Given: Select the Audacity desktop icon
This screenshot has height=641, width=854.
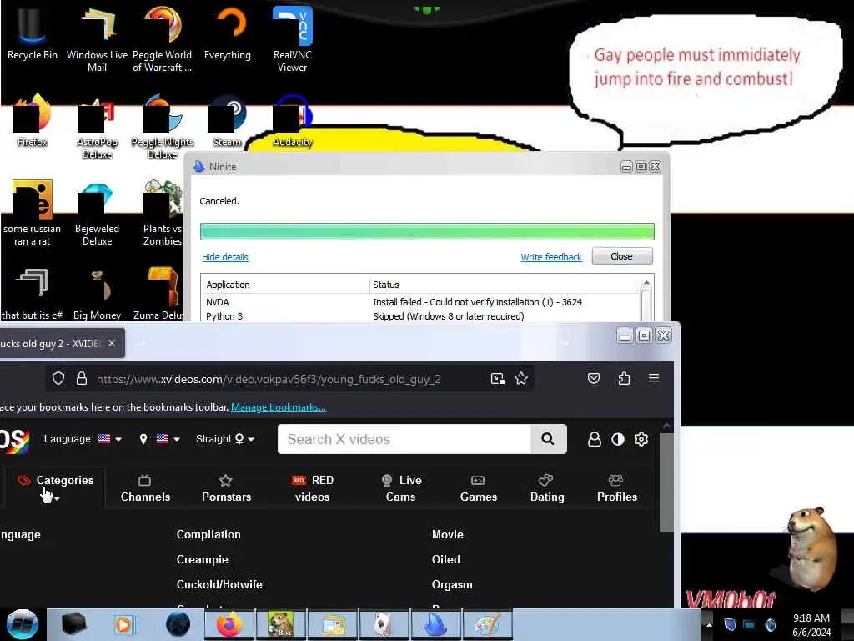Looking at the screenshot, I should (x=293, y=121).
